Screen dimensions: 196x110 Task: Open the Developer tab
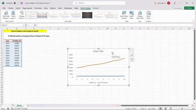point(68,8)
